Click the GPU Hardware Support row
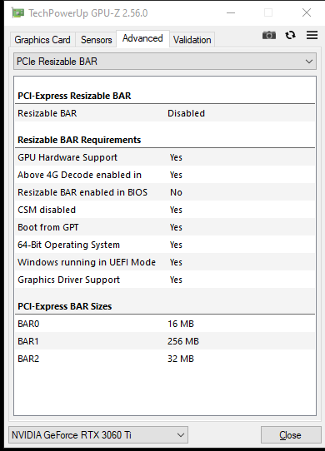This screenshot has height=451, width=325. tap(165, 157)
